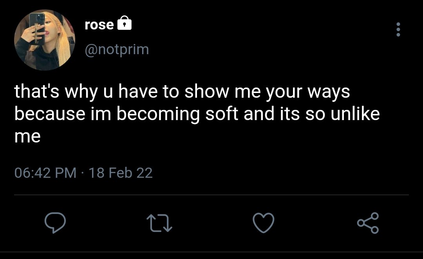Tap the share icon below the tweet
Screen dimensions: 423x259
pos(368,223)
